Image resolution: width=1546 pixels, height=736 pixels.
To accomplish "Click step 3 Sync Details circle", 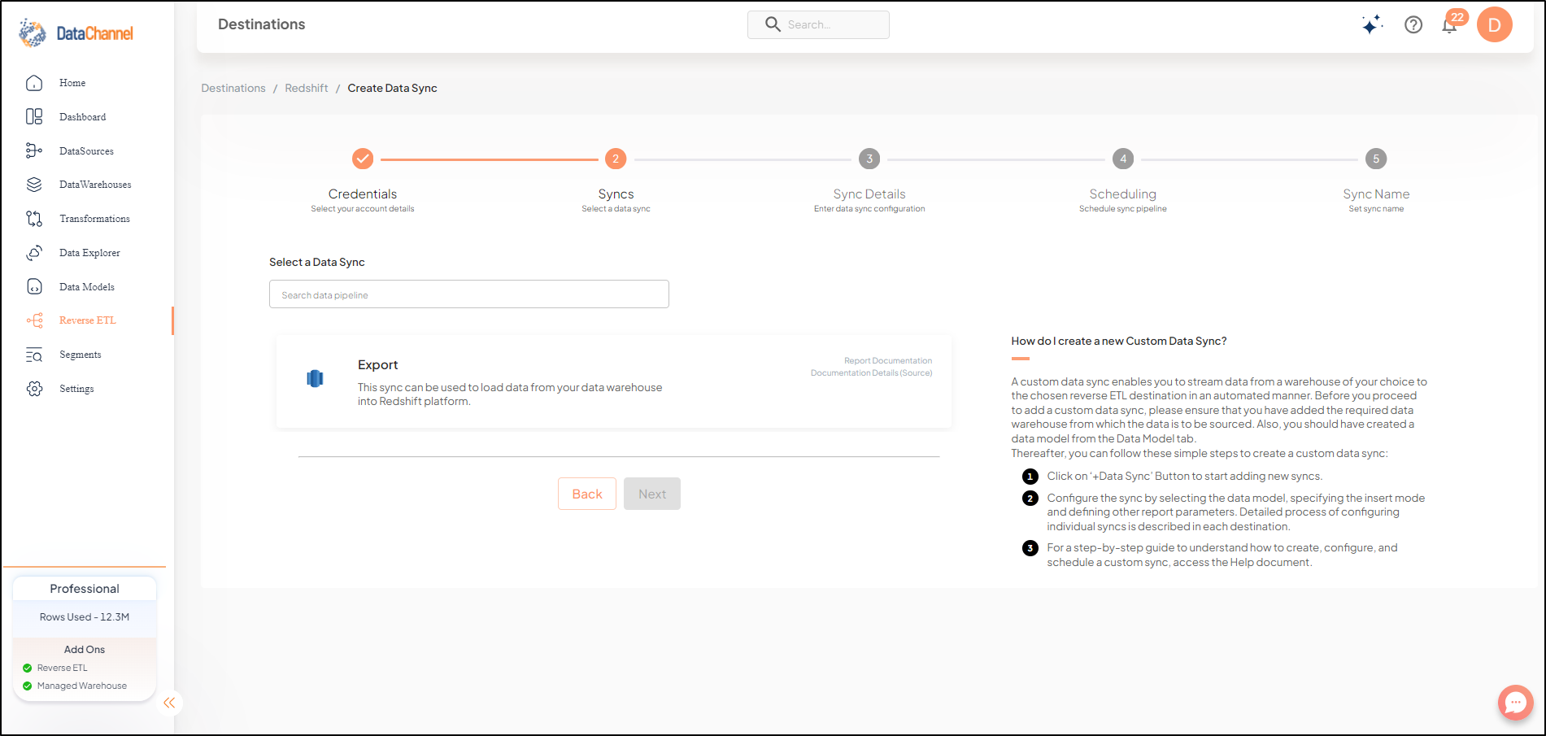I will (x=869, y=159).
